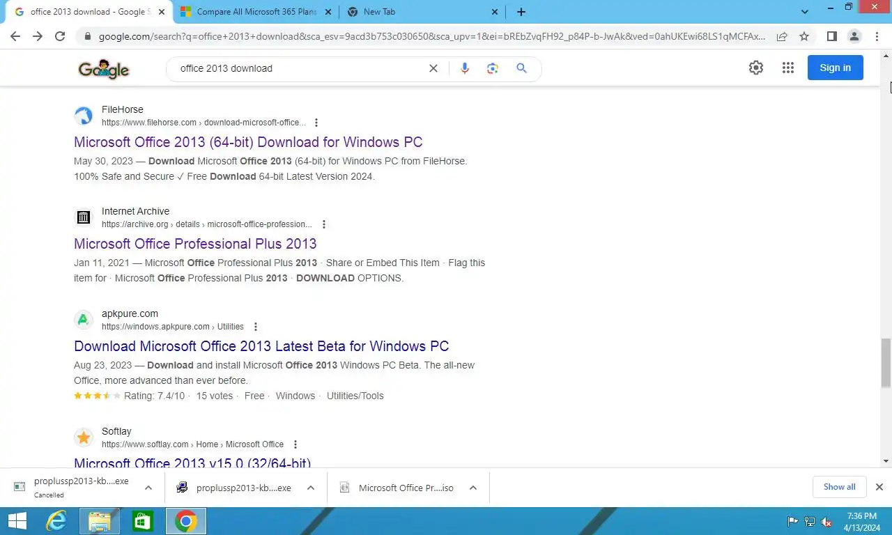Clear the search box text

click(433, 68)
